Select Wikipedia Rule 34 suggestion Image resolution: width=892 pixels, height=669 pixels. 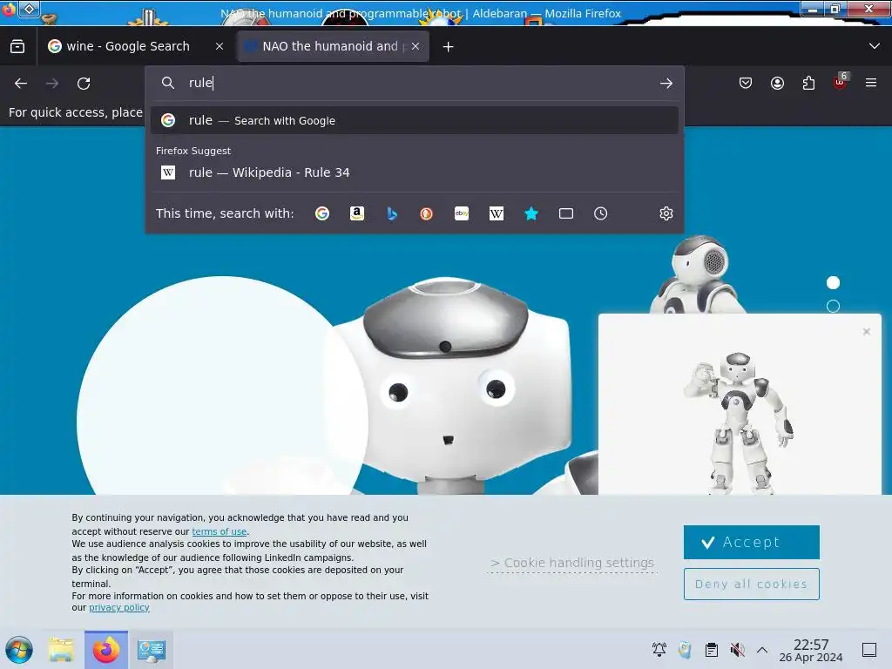click(414, 172)
